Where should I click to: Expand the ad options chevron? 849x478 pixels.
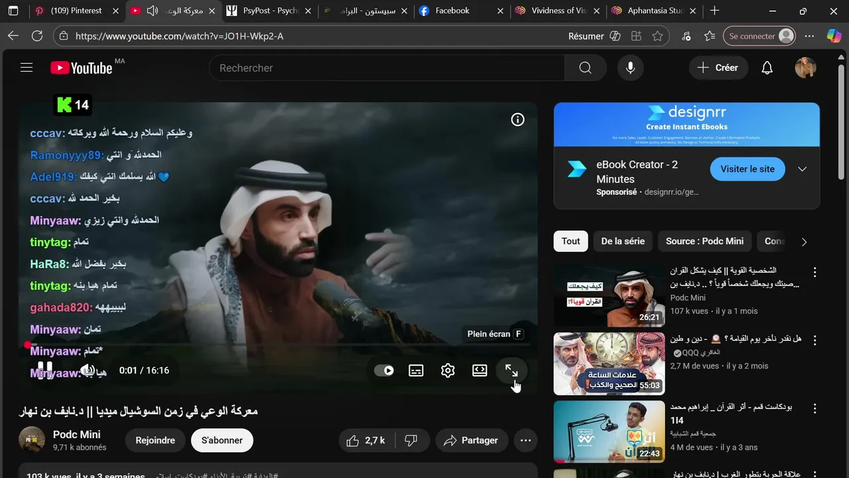[x=802, y=169]
